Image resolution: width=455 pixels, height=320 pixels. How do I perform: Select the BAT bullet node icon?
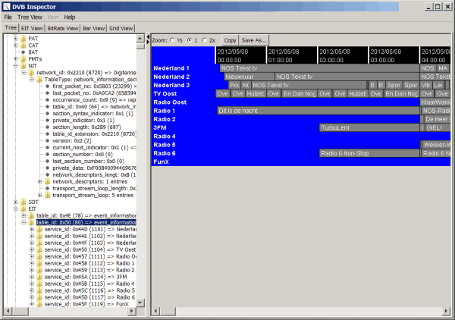tap(24, 52)
